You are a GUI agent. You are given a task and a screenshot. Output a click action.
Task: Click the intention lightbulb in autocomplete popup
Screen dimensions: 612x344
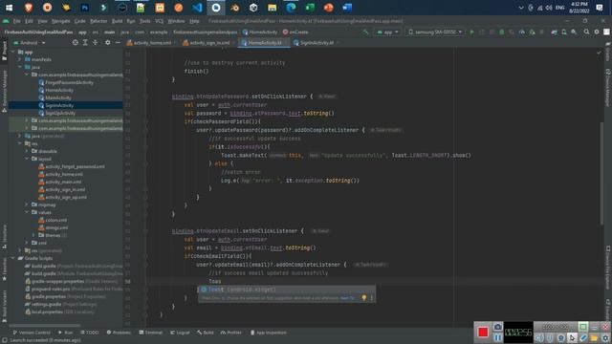click(364, 297)
